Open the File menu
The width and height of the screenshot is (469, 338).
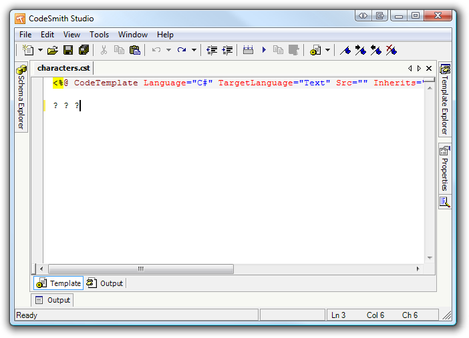pyautogui.click(x=25, y=35)
